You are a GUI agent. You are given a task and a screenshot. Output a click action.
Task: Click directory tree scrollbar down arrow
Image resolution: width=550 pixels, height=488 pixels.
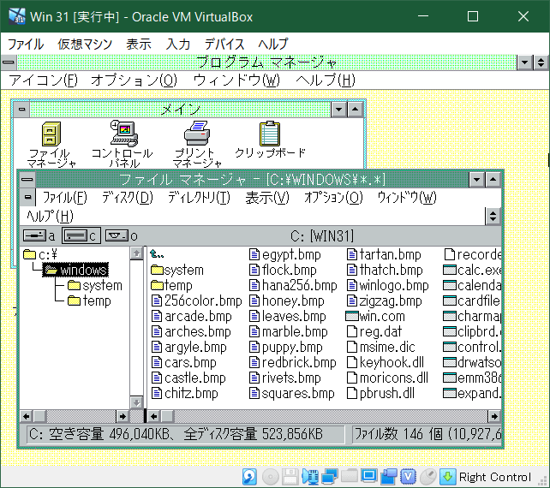(x=136, y=402)
